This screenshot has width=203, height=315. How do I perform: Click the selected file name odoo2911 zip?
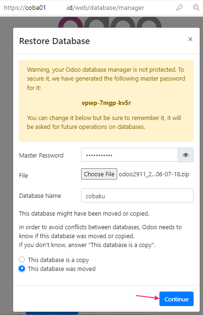[x=154, y=174]
